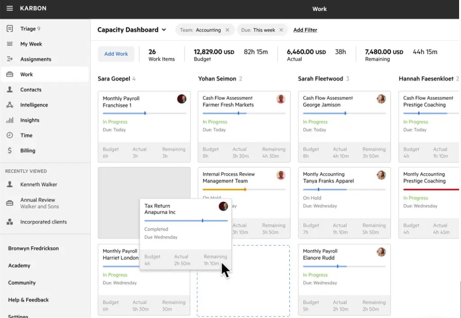Image resolution: width=461 pixels, height=318 pixels.
Task: Click the Insights bar chart icon
Action: click(9, 120)
